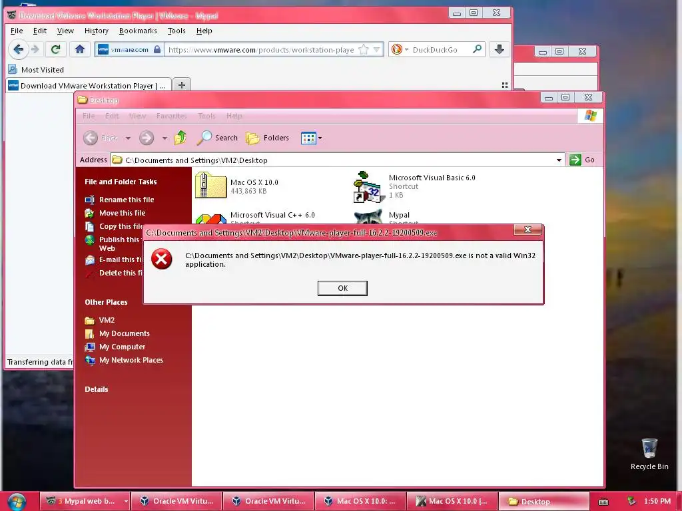Click Move this file
Image resolution: width=682 pixels, height=511 pixels.
[122, 213]
